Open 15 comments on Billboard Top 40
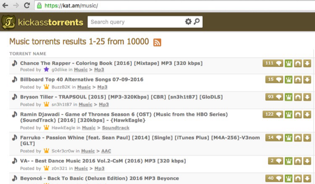 274,79
